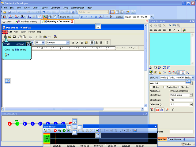Click the top docking arrow indicator
This screenshot has width=196, height=147.
pos(98,26)
